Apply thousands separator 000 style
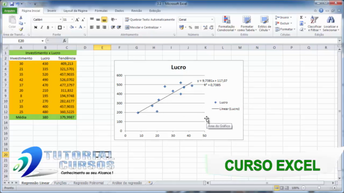344x193 pixels. point(197,27)
